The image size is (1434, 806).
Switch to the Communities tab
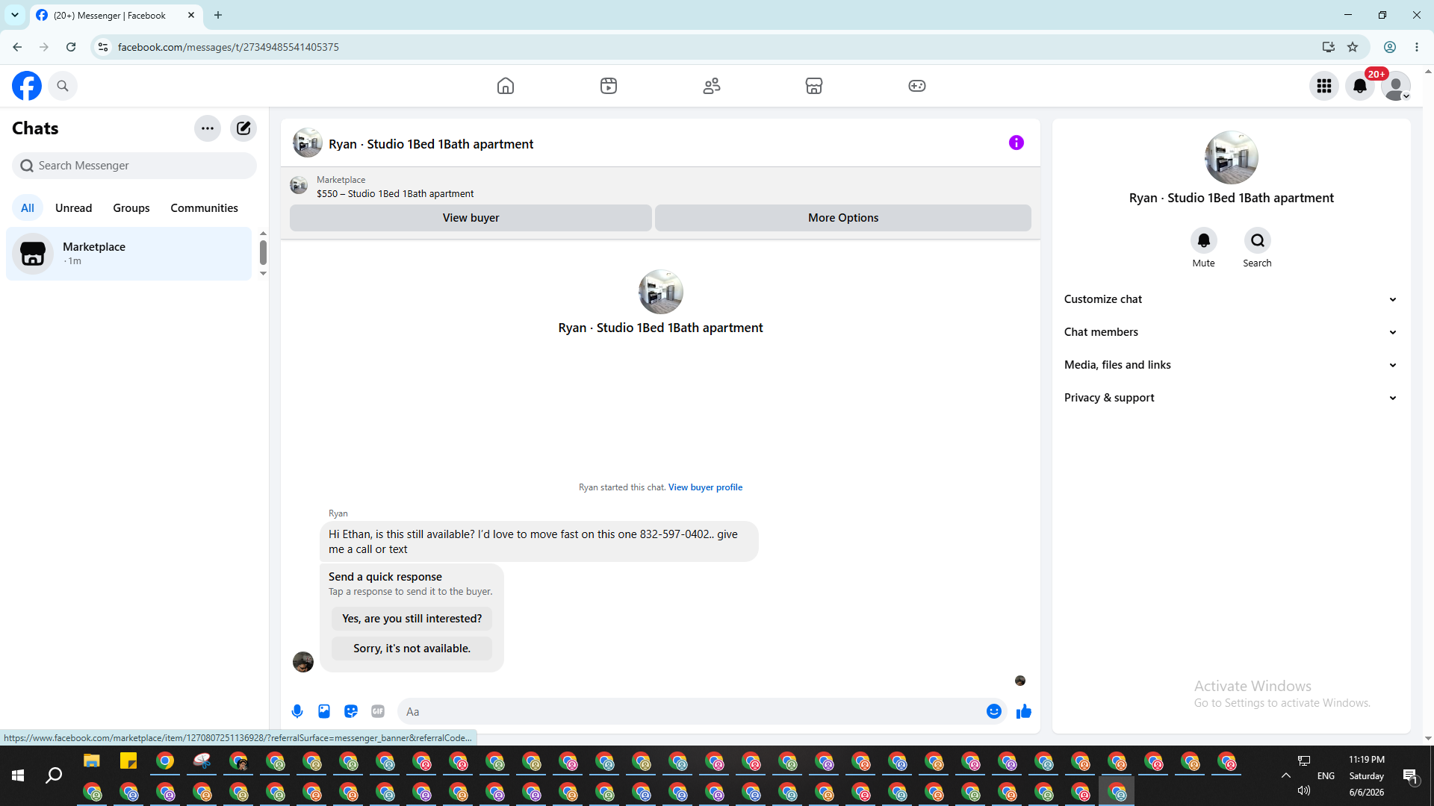[204, 208]
